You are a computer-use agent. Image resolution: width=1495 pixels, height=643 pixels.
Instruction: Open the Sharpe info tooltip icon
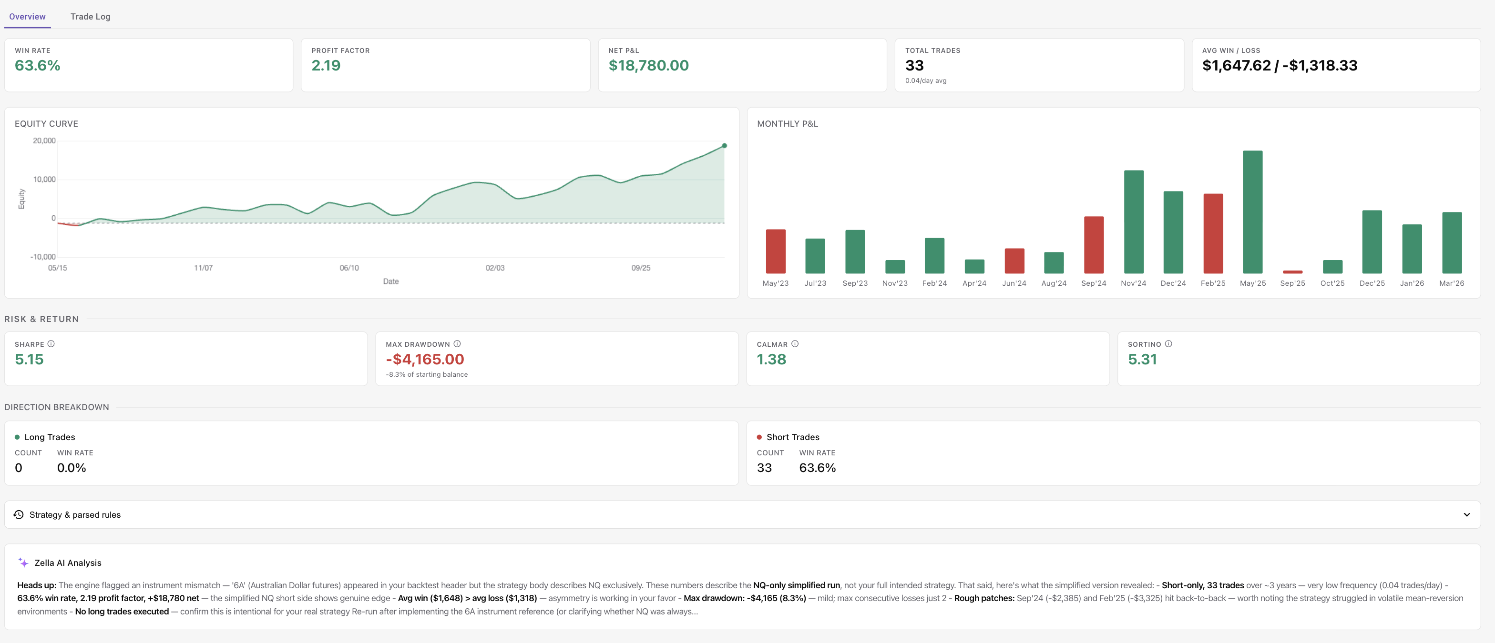coord(51,344)
